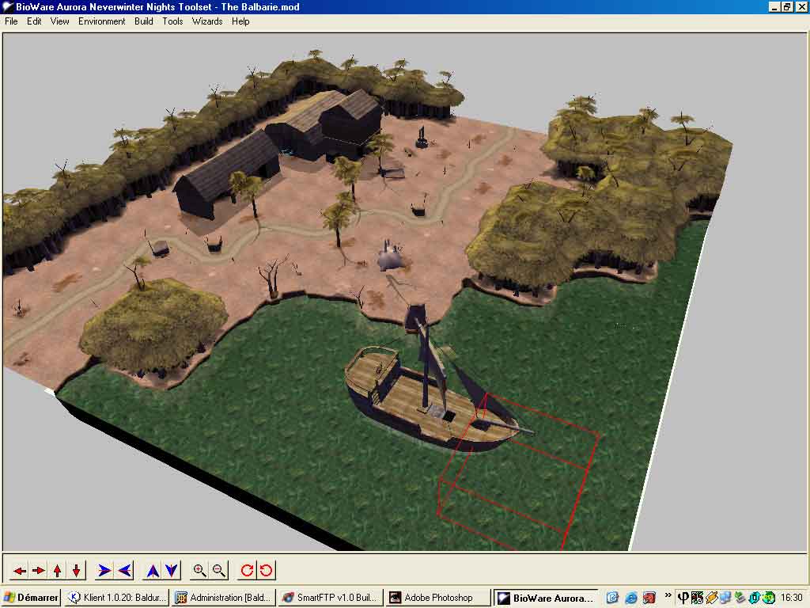This screenshot has width=810, height=608.
Task: Click the system clock showing 16:30
Action: tap(791, 597)
